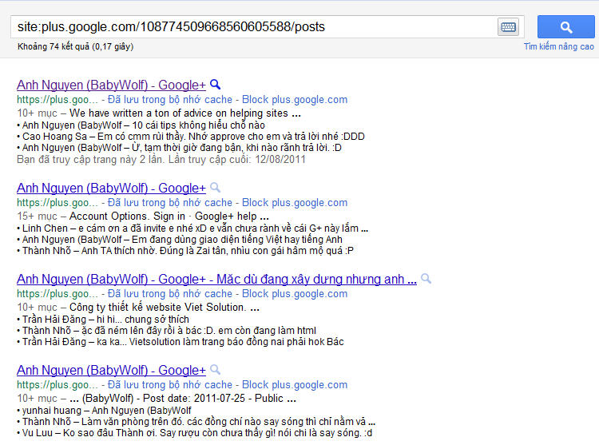The width and height of the screenshot is (599, 445).
Task: Click green URL of first result
Action: click(58, 100)
